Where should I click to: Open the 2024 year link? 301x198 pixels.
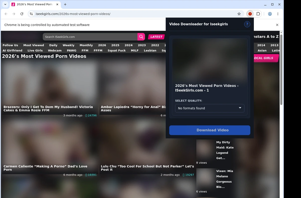[x=128, y=45]
